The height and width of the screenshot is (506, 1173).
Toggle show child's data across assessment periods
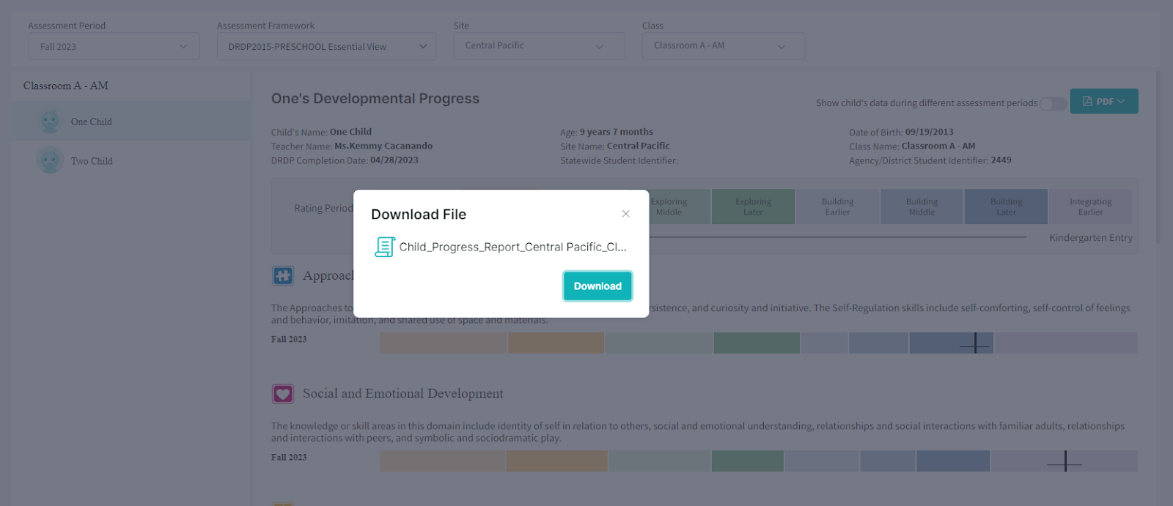(x=1053, y=103)
